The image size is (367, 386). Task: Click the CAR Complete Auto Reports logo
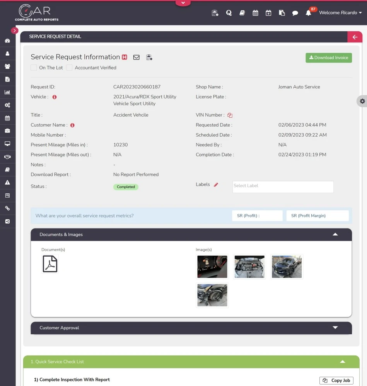[x=36, y=13]
